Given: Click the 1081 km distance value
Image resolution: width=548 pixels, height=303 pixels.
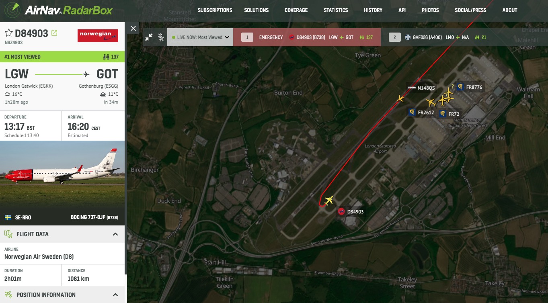Looking at the screenshot, I should 78,279.
